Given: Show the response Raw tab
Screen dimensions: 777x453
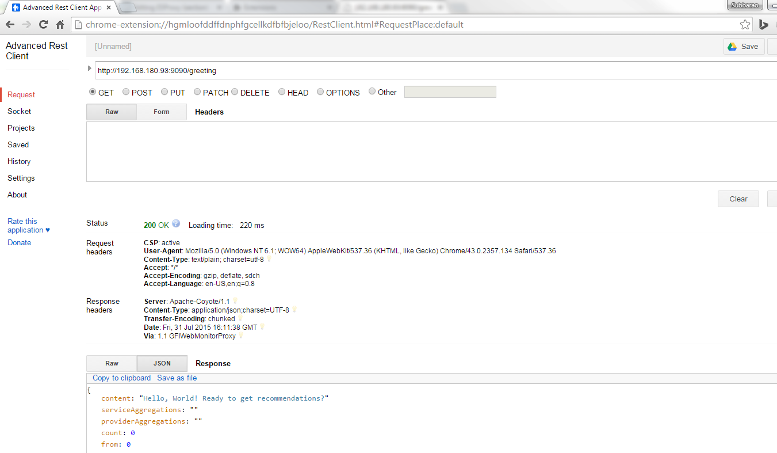Looking at the screenshot, I should pyautogui.click(x=112, y=363).
